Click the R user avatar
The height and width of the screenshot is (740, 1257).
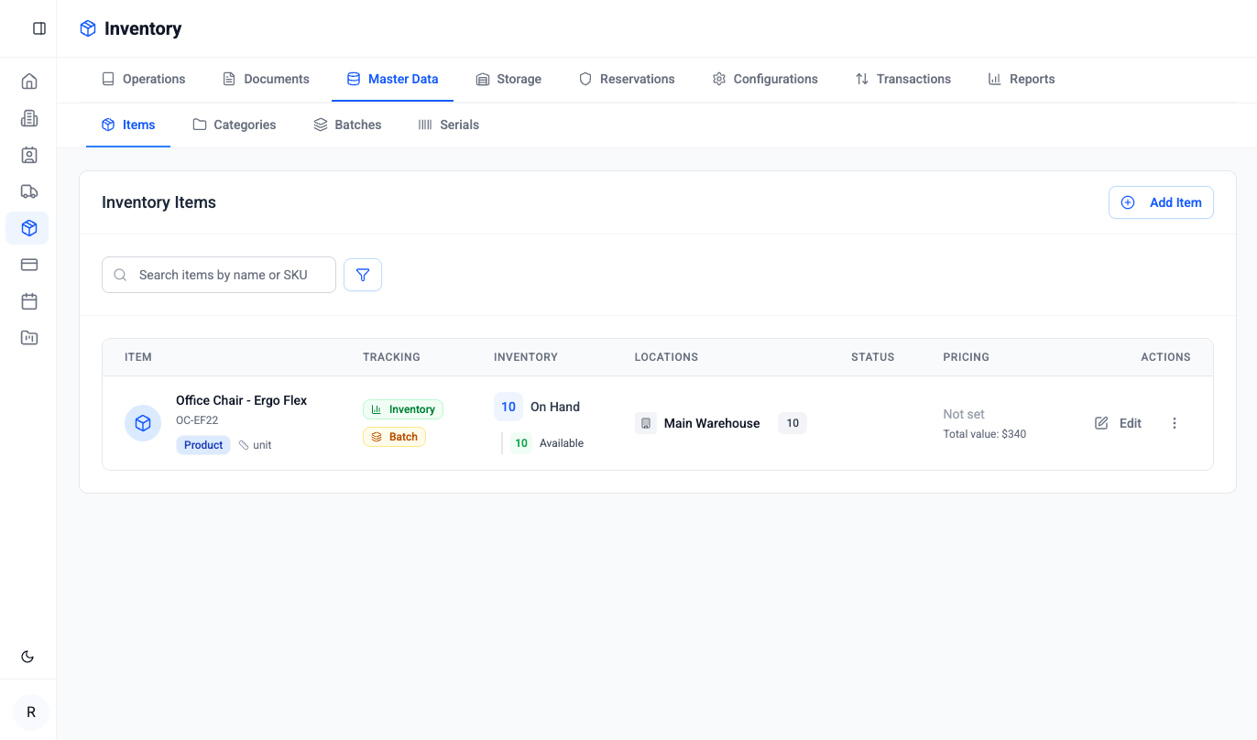click(31, 713)
